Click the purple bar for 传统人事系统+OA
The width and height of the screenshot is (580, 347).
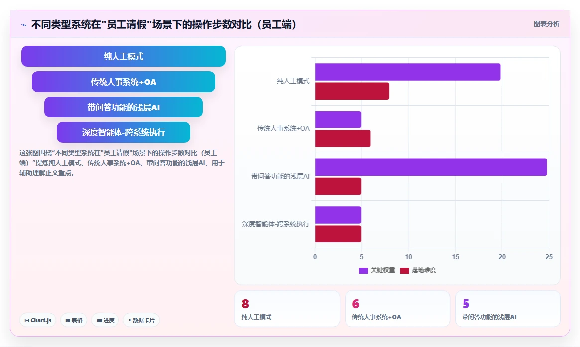pos(338,119)
